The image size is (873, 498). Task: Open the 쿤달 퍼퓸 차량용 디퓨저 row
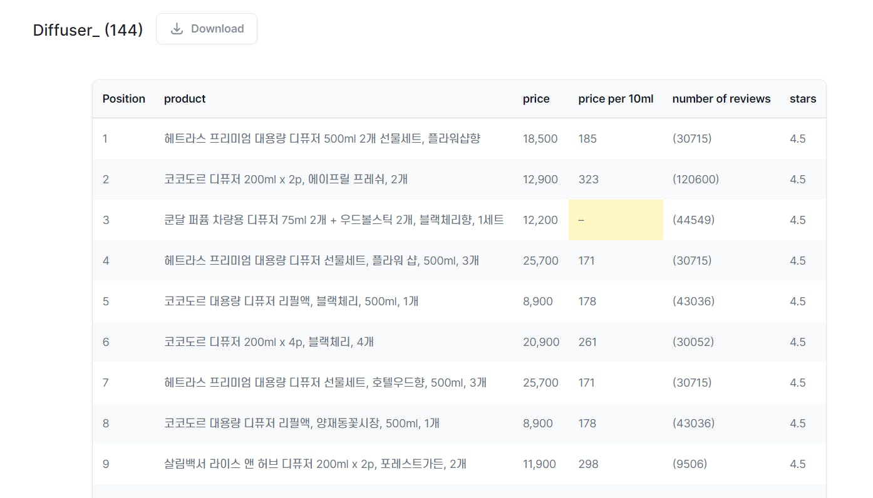(334, 220)
